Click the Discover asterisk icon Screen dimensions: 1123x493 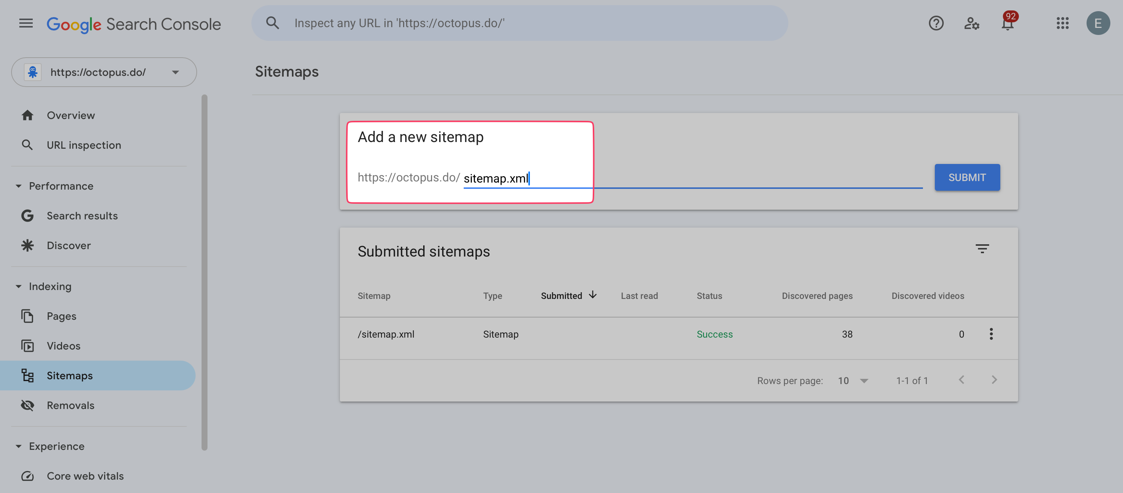[28, 245]
